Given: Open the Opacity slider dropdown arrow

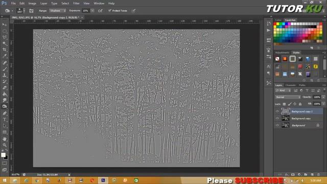Looking at the screenshot, I should pyautogui.click(x=323, y=97).
